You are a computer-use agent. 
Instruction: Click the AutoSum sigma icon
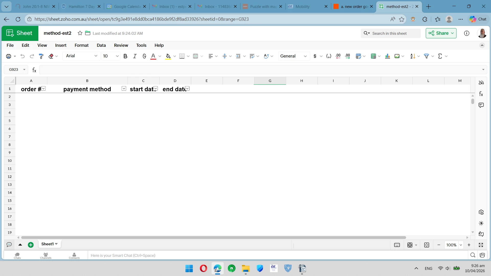pyautogui.click(x=440, y=56)
